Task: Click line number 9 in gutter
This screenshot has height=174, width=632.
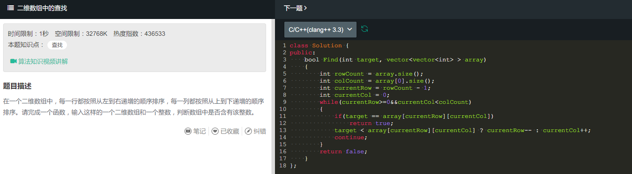Action: [284, 102]
